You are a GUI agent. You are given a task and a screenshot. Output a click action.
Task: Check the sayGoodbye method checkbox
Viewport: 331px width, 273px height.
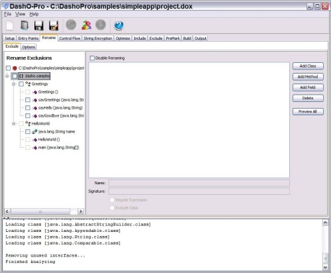tap(28, 116)
